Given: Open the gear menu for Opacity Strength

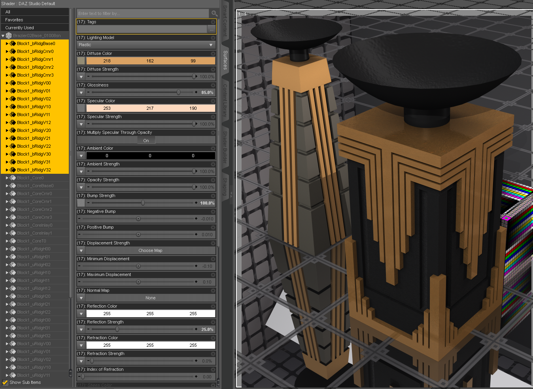Looking at the screenshot, I should (x=213, y=180).
